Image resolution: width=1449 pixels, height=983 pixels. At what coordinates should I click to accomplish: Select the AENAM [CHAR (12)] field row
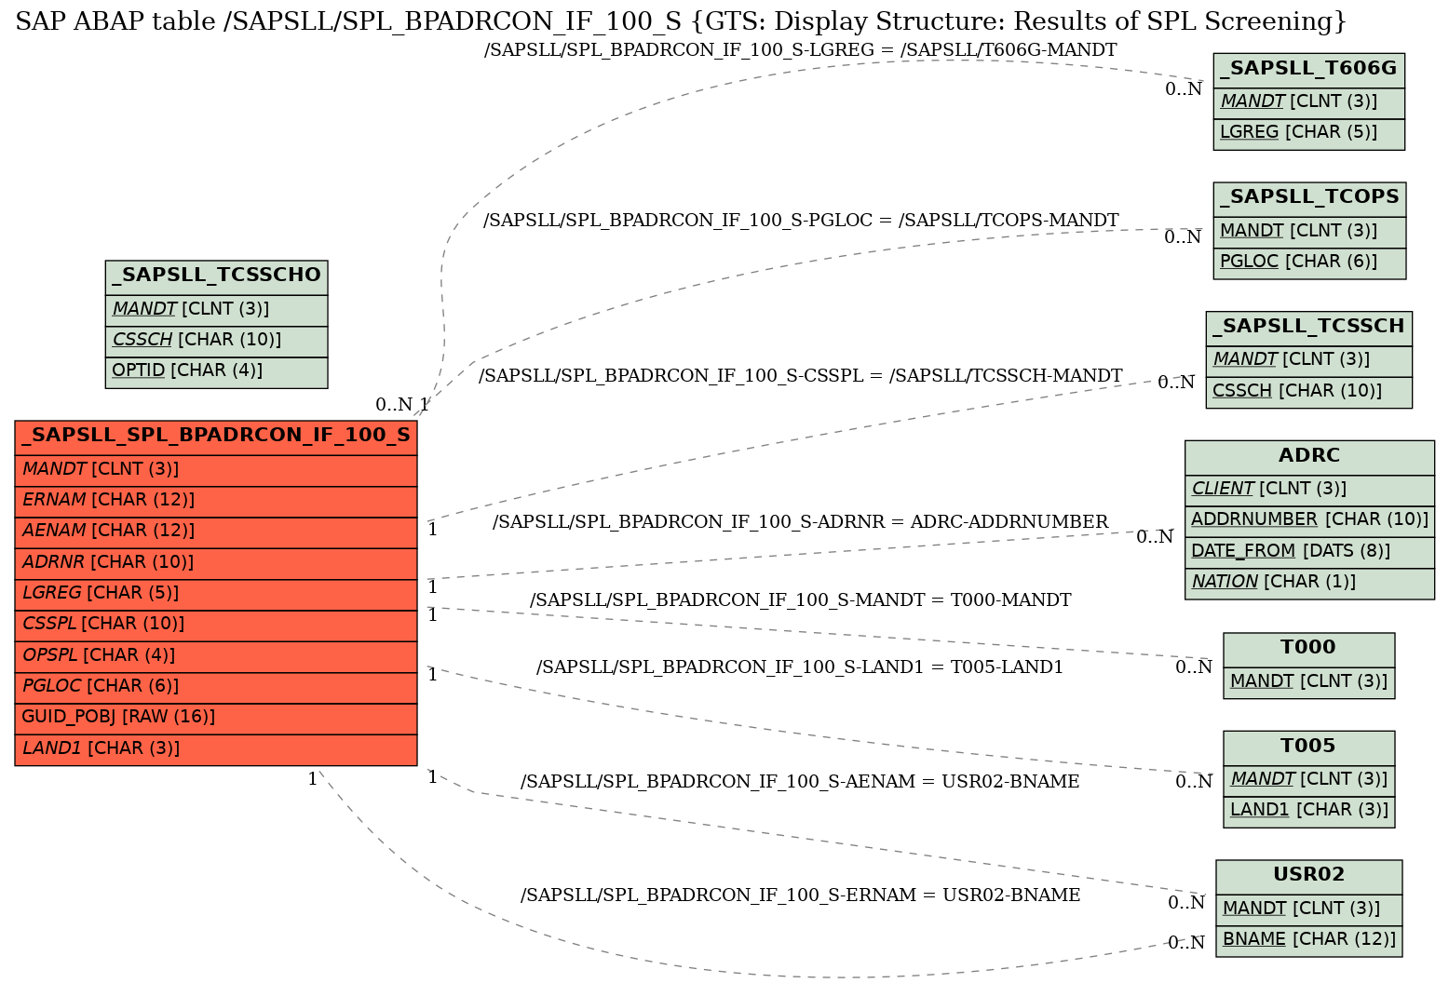pyautogui.click(x=216, y=532)
